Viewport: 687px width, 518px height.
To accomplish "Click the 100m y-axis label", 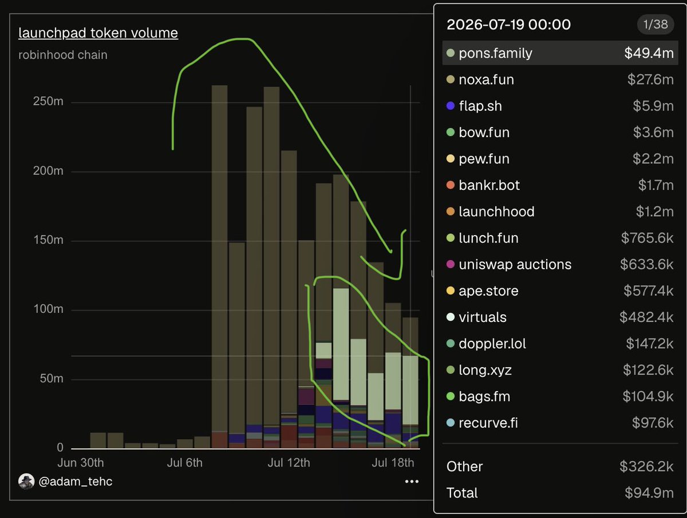I will point(47,310).
